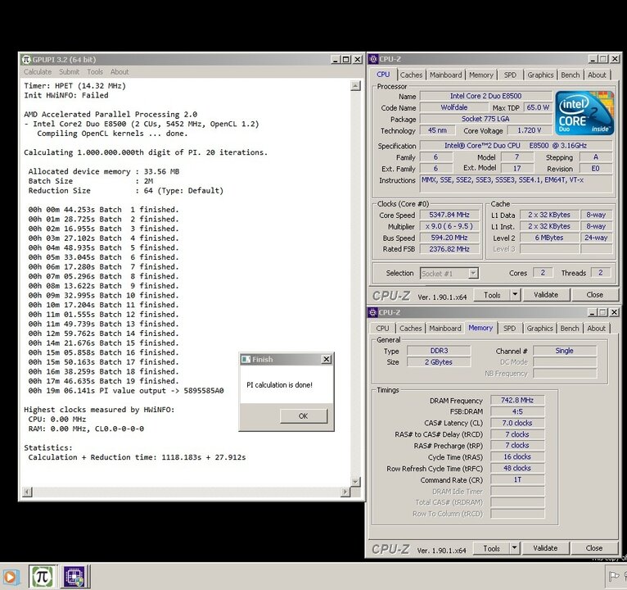Click Validate button in bottom CPU-Z
The width and height of the screenshot is (627, 590).
pos(545,548)
